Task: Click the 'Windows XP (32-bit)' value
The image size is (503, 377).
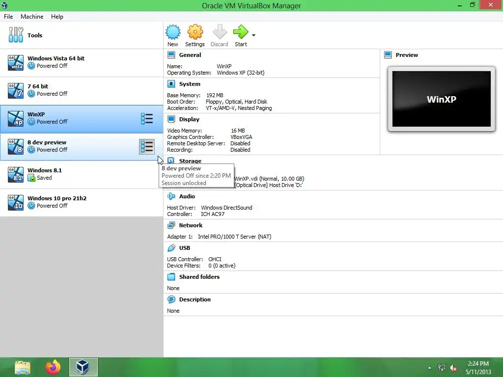Action: click(241, 73)
